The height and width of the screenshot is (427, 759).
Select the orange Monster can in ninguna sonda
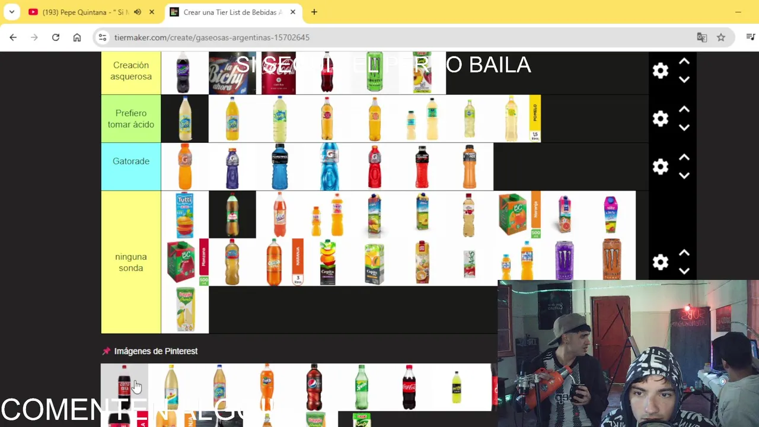pos(612,259)
